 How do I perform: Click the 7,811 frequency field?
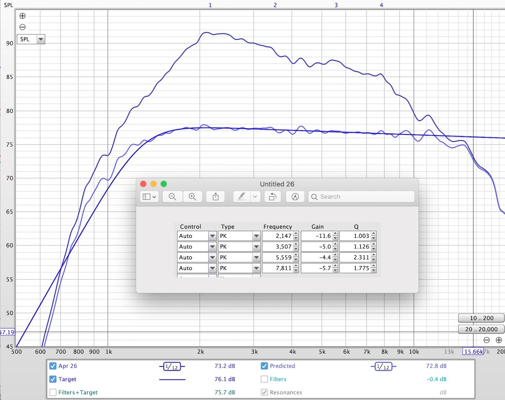[278, 268]
